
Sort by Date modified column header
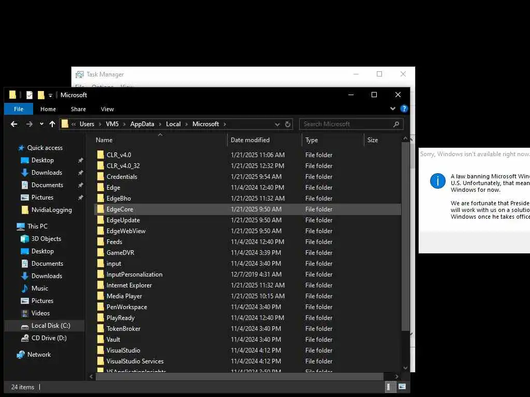point(250,140)
